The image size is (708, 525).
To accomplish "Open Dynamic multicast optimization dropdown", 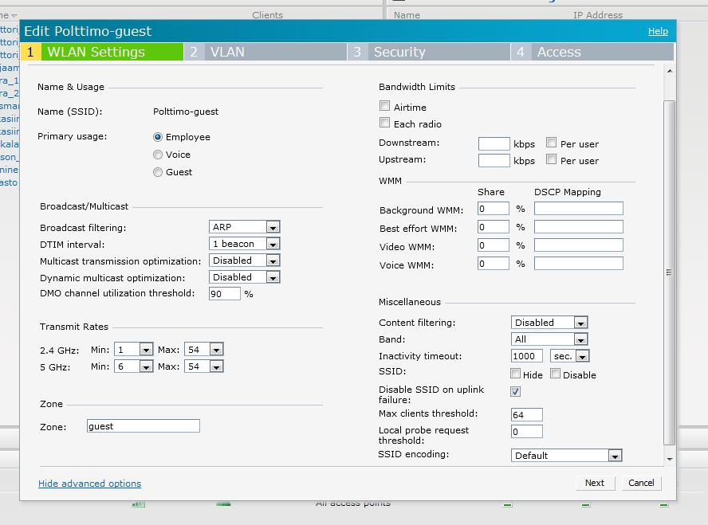I will 244,277.
